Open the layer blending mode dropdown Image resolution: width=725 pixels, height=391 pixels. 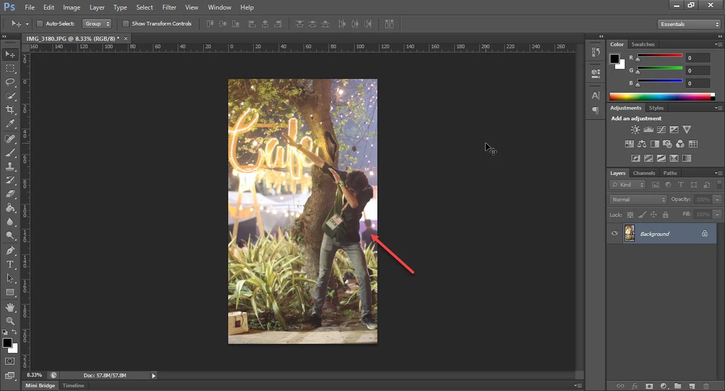637,199
